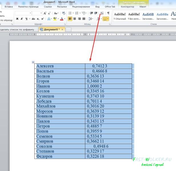
Task: Open the Разметка страницы tab
Action: (x=28, y=7)
